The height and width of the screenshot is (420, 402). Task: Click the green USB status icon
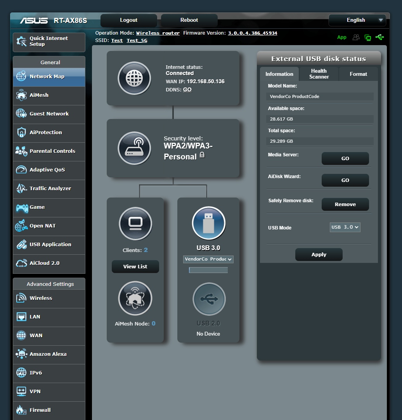[380, 37]
